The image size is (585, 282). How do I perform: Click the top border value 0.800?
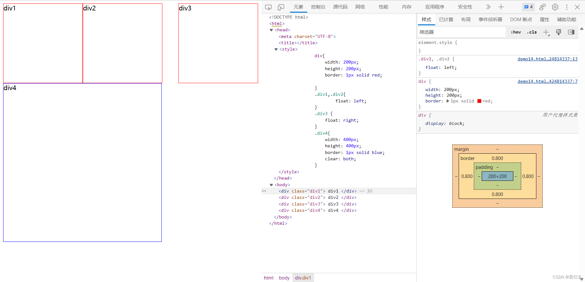(x=497, y=158)
